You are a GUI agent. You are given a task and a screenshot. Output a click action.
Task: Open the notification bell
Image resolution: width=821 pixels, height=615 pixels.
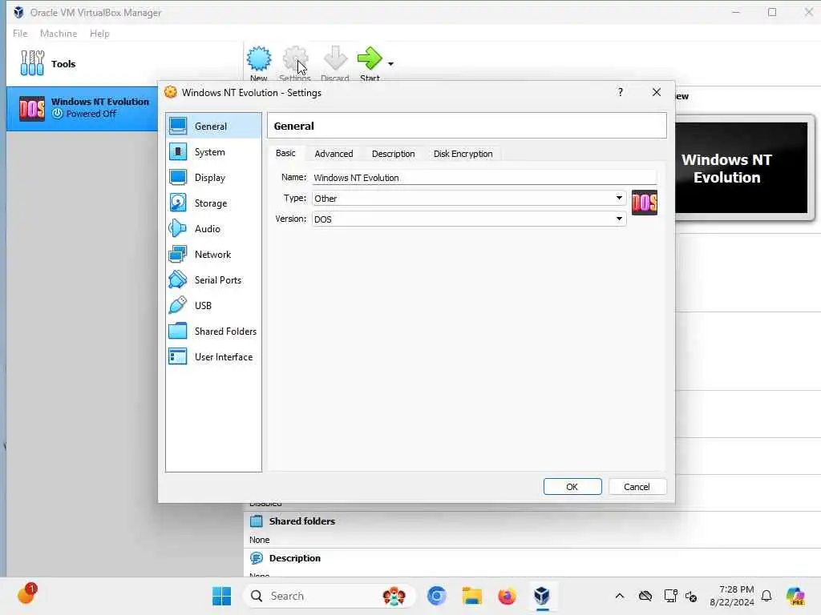pos(766,596)
